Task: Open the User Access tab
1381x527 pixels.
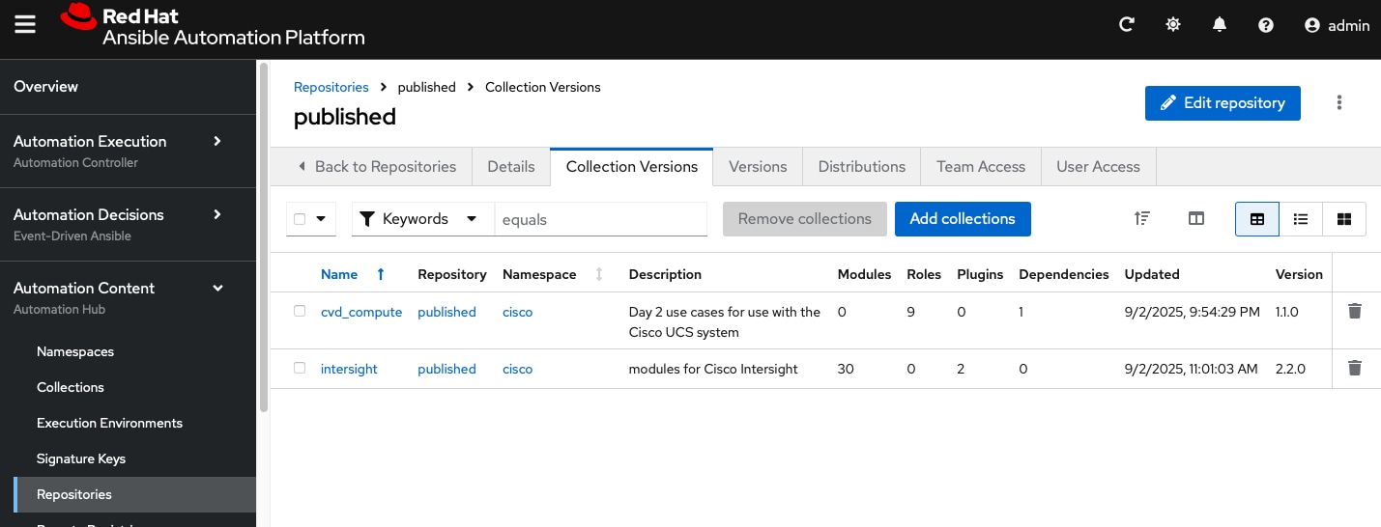Action: [1098, 166]
